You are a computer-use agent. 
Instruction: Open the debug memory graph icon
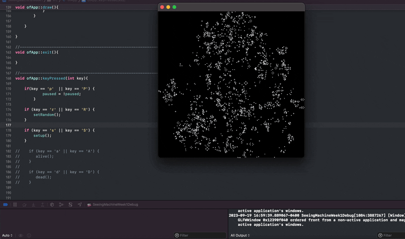point(61,204)
